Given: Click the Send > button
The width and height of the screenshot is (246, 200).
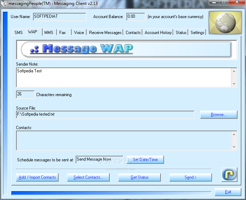Looking at the screenshot, I should click(191, 177).
